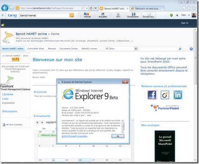
Task: Open the Resume navigation item
Action: 52,49
